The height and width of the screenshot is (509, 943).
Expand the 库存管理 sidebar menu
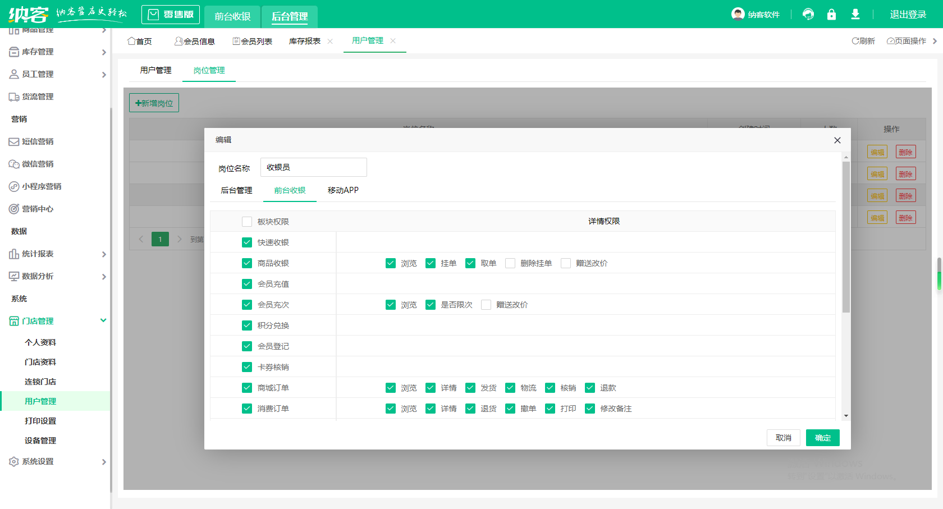[x=104, y=52]
